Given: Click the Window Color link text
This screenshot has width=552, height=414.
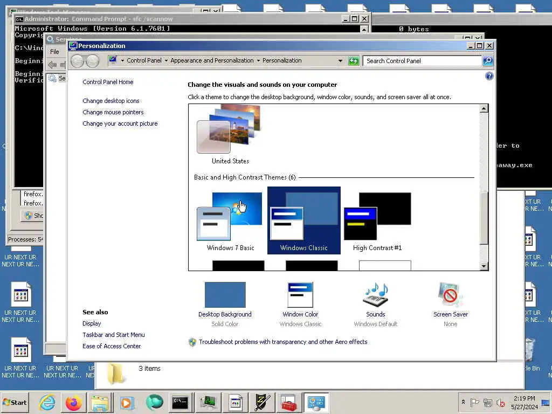Looking at the screenshot, I should pyautogui.click(x=300, y=314).
